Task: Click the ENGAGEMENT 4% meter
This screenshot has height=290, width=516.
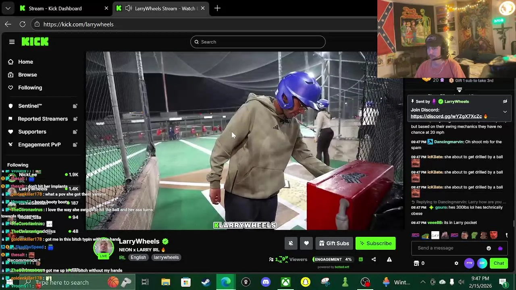Action: (333, 259)
